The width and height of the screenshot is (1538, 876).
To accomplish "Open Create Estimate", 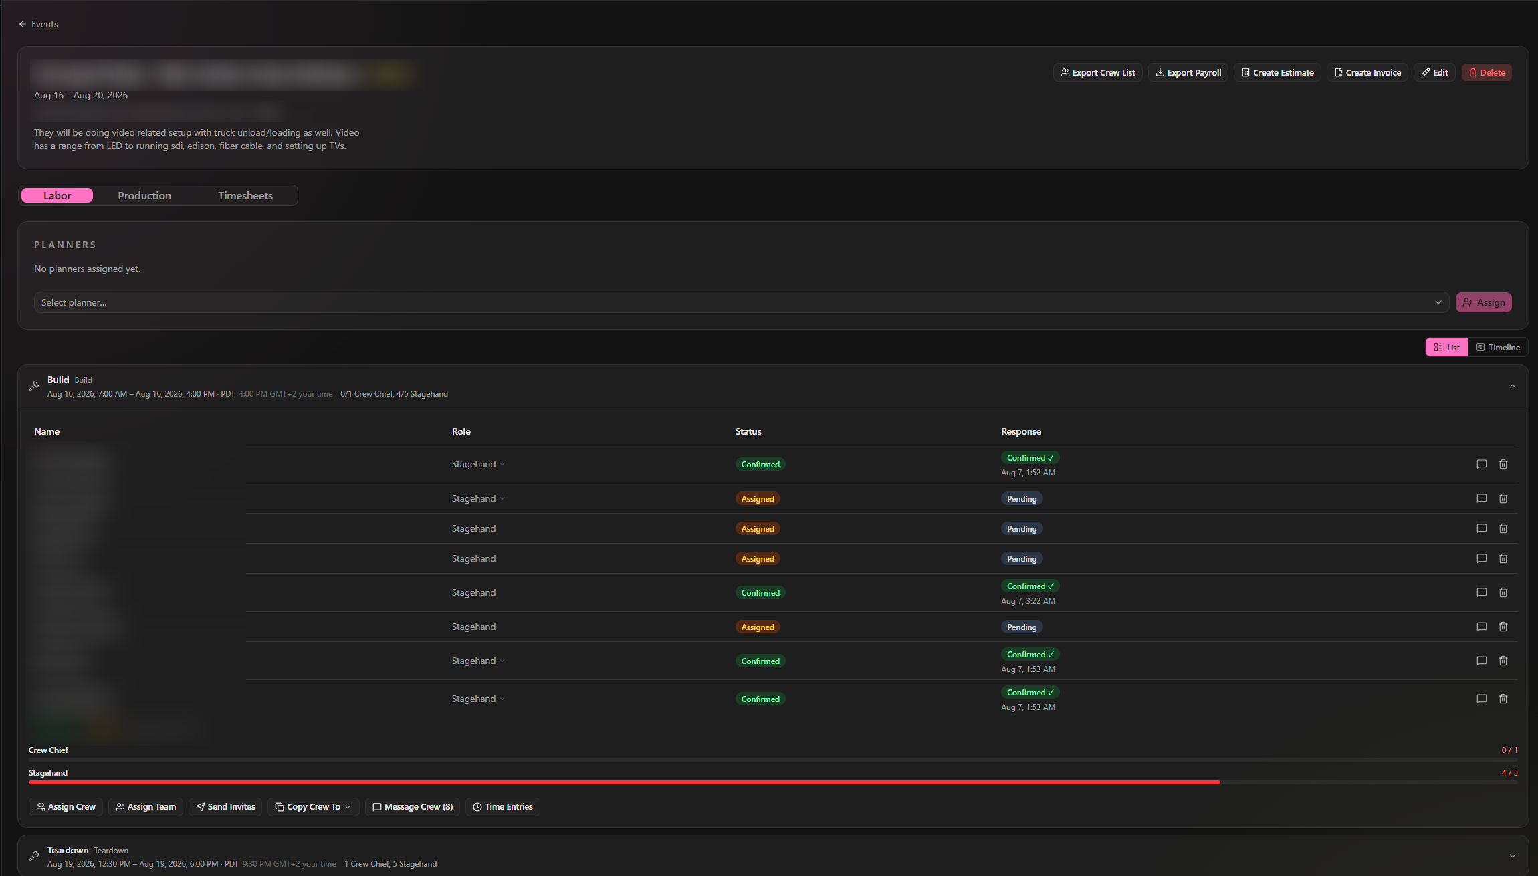I will [1277, 72].
